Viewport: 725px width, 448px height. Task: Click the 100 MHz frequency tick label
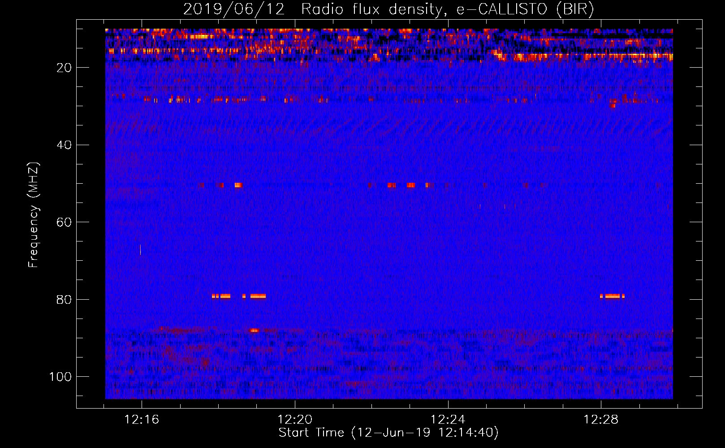point(60,377)
